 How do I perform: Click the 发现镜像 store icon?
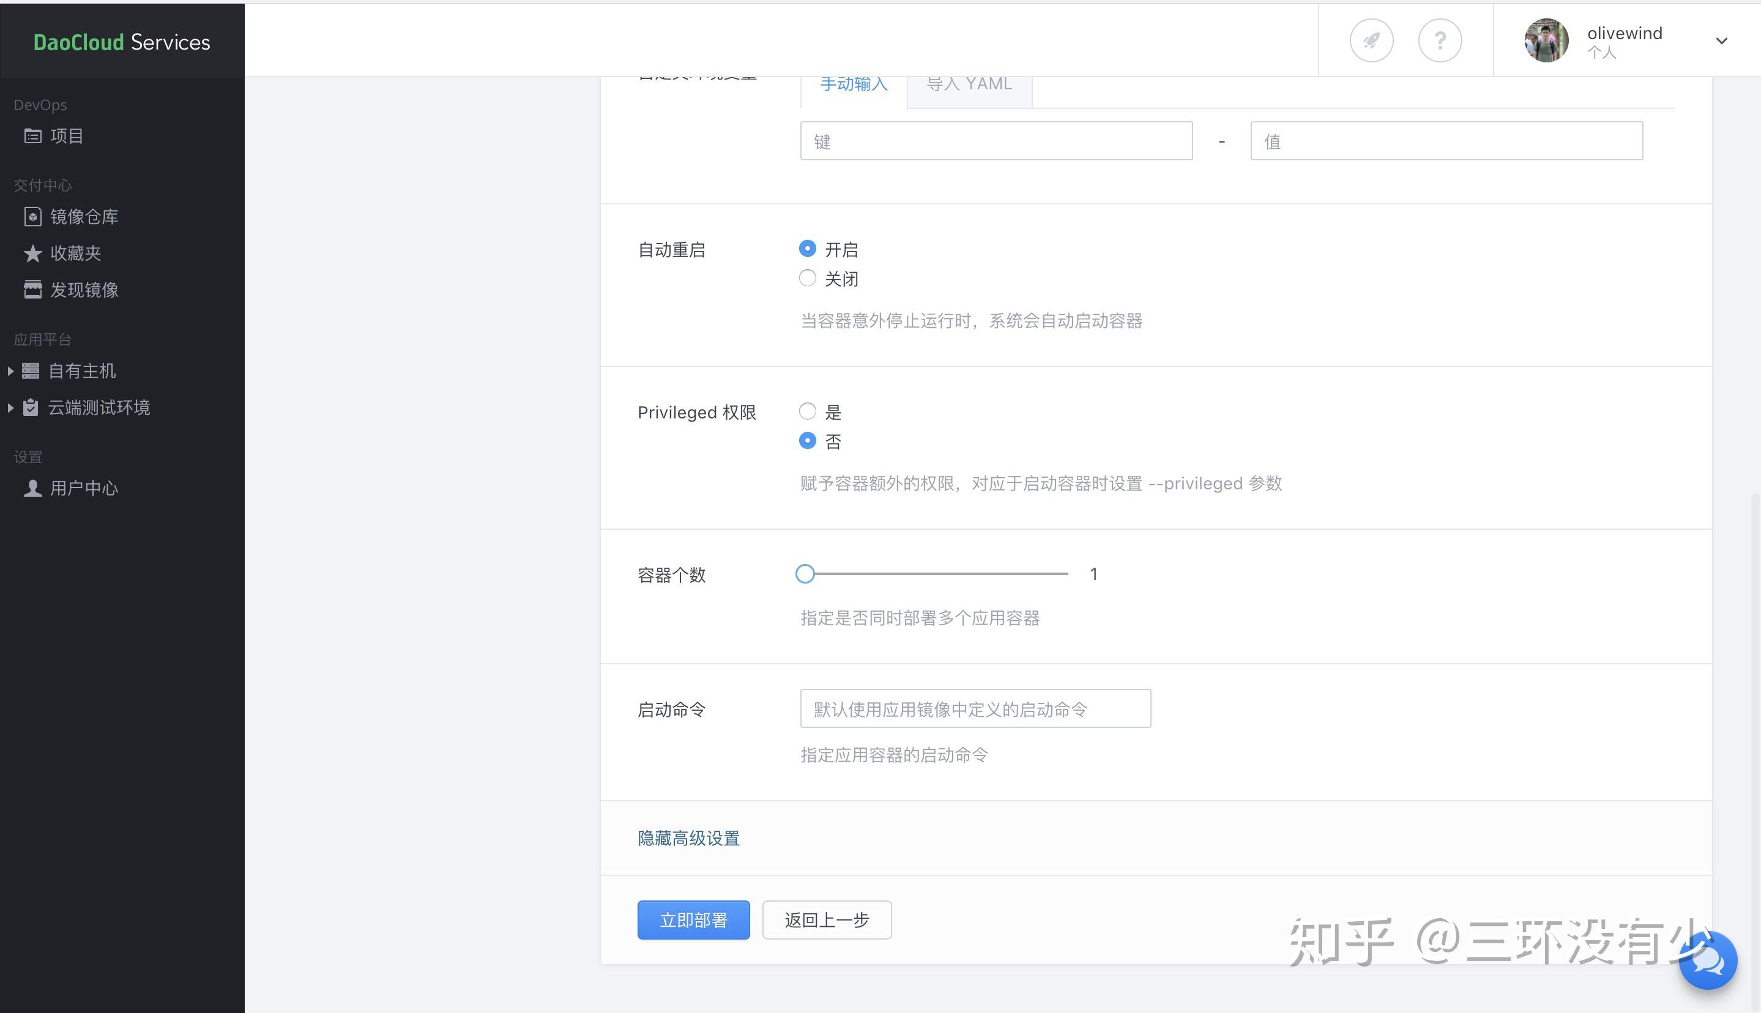point(32,290)
